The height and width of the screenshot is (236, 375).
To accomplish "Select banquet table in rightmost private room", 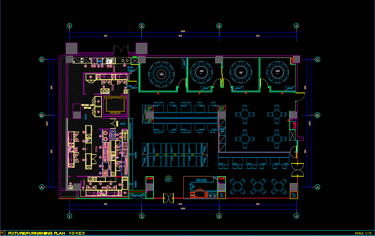I will point(277,72).
